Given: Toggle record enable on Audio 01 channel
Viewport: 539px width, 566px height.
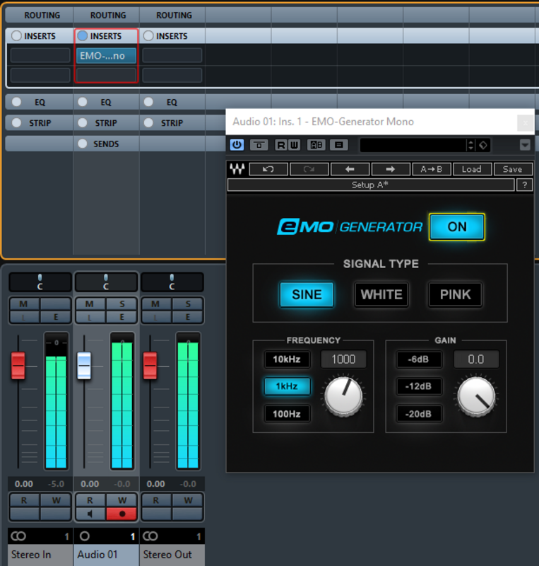Looking at the screenshot, I should (x=122, y=514).
